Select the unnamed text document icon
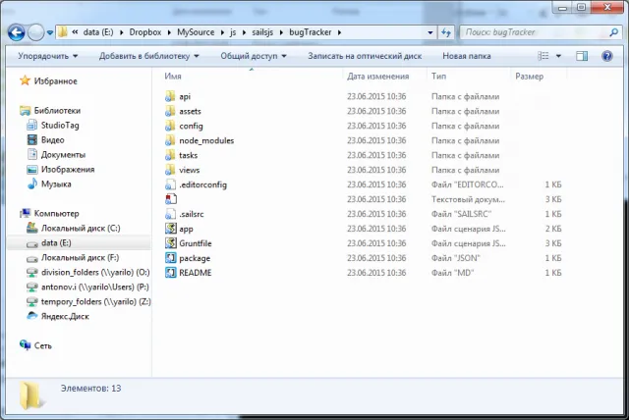 pos(171,199)
